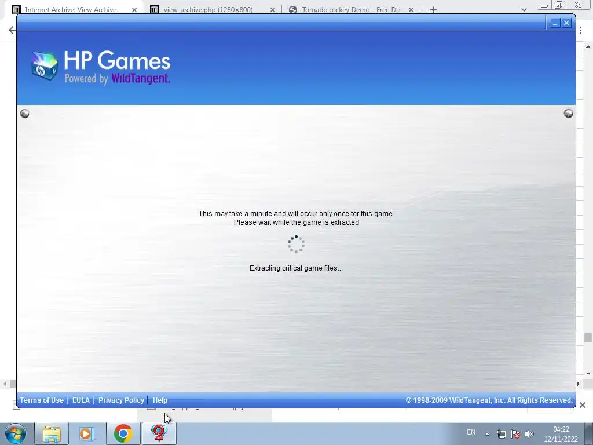Open the Help link in the footer

point(160,400)
